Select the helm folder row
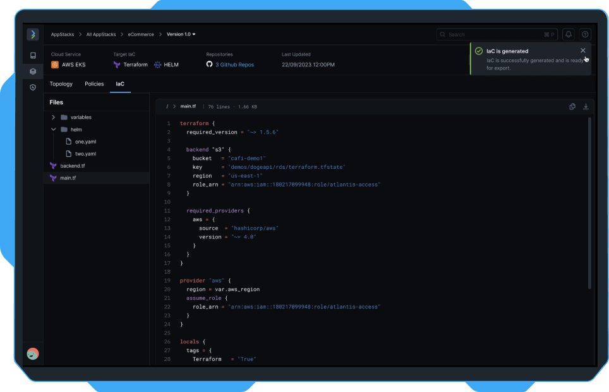The height and width of the screenshot is (392, 609). [96, 130]
